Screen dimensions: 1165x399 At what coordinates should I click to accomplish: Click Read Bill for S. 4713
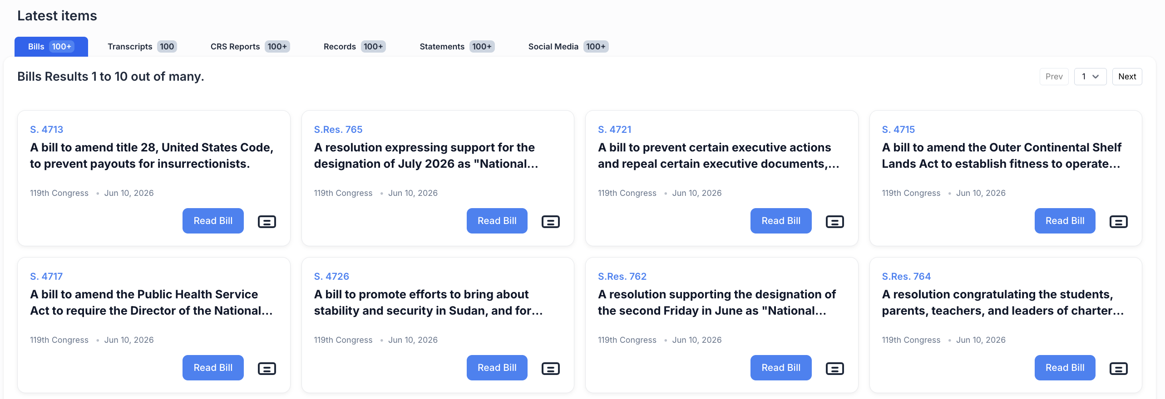pos(213,221)
